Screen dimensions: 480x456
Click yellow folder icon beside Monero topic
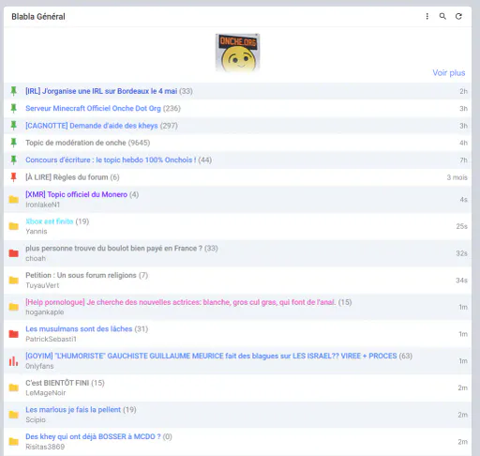point(13,199)
